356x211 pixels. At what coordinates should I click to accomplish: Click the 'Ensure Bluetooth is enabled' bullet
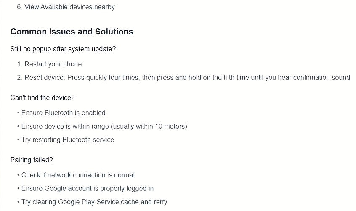pos(63,113)
